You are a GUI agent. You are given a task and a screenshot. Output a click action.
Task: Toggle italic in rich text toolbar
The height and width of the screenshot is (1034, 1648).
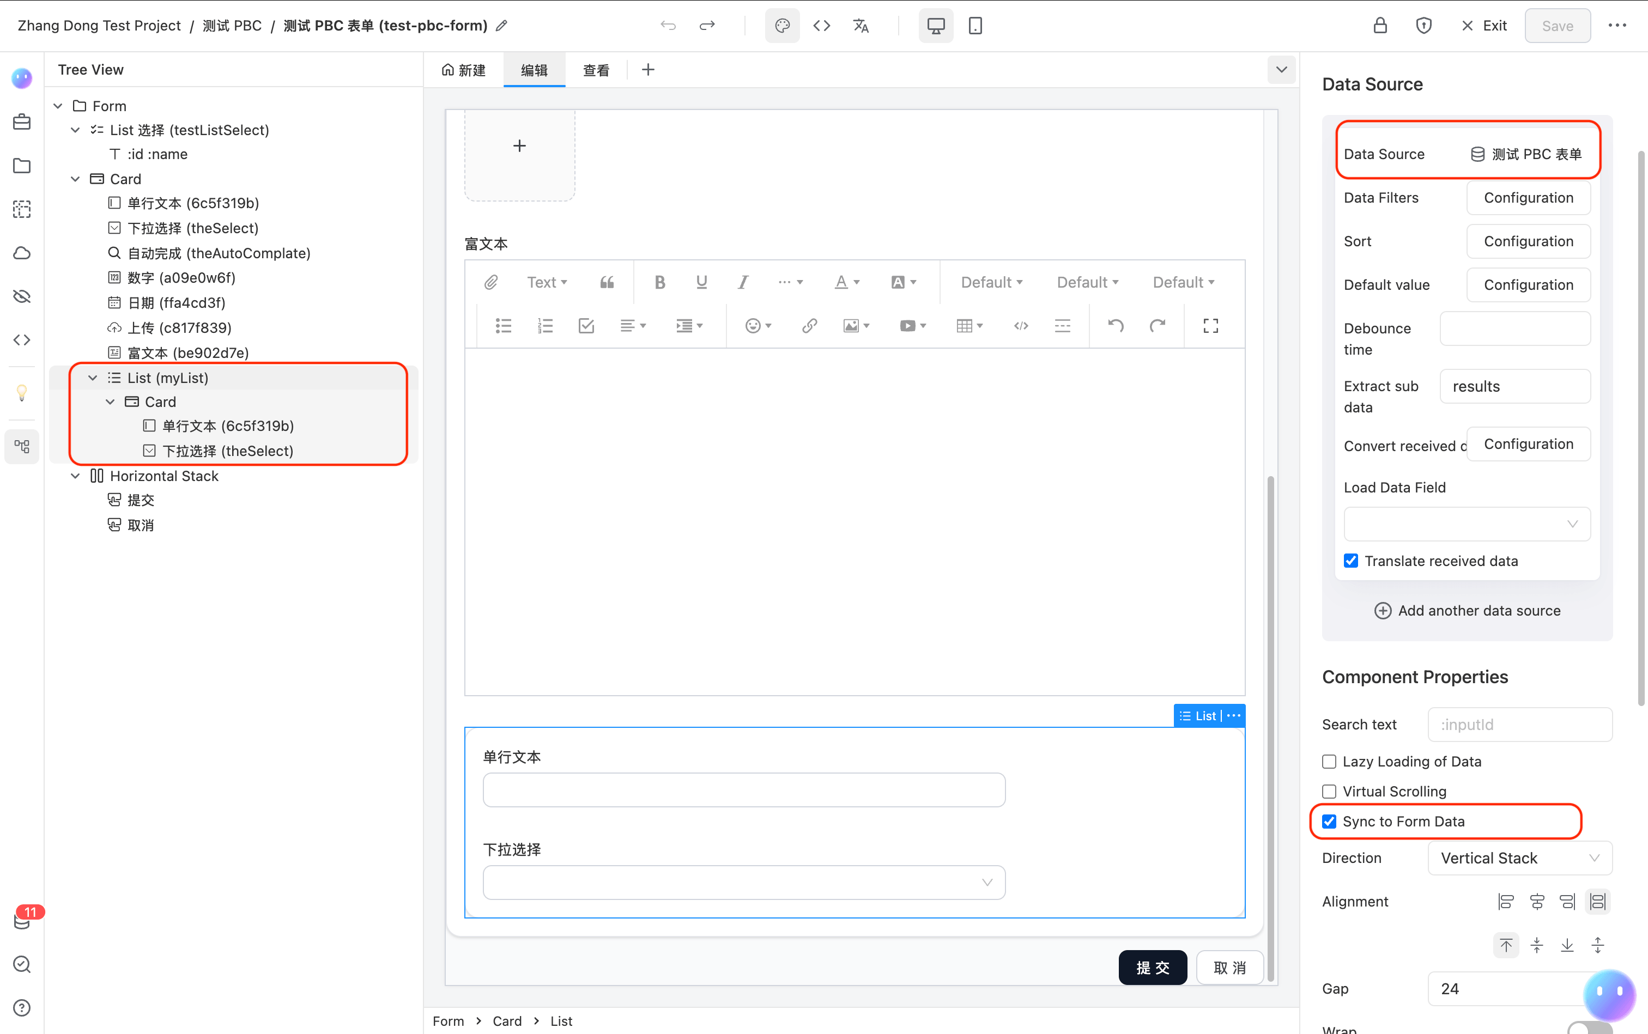[743, 282]
